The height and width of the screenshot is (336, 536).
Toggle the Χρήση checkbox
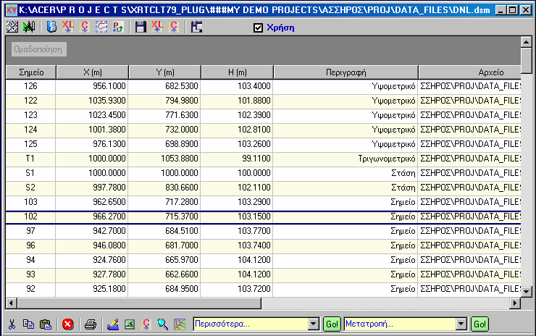coord(258,28)
